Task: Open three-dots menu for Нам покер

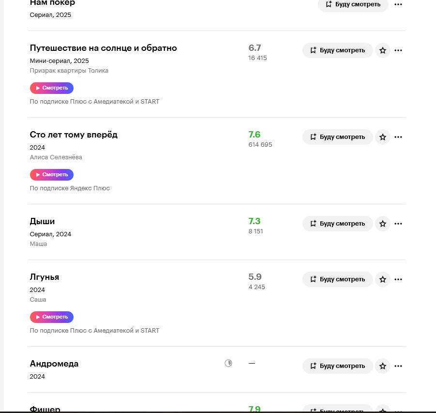Action: [x=398, y=4]
